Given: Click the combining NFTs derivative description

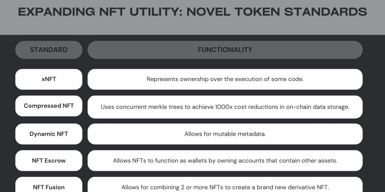Looking at the screenshot, I should [225, 187].
